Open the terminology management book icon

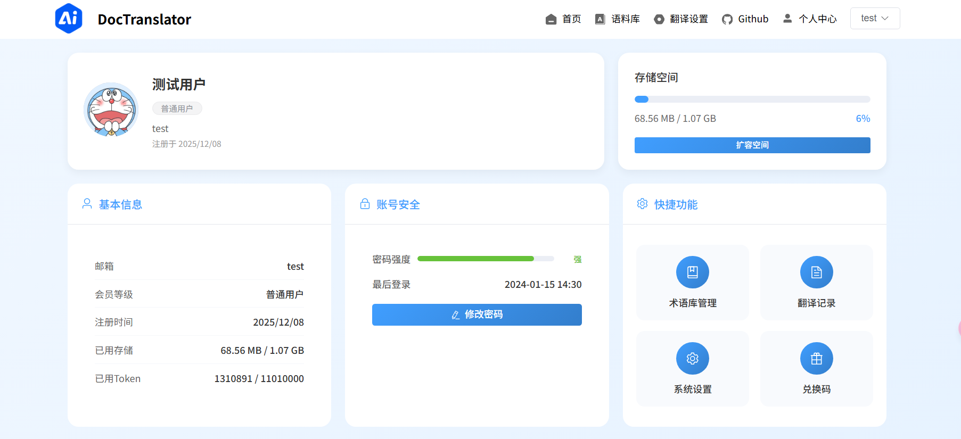pyautogui.click(x=692, y=272)
